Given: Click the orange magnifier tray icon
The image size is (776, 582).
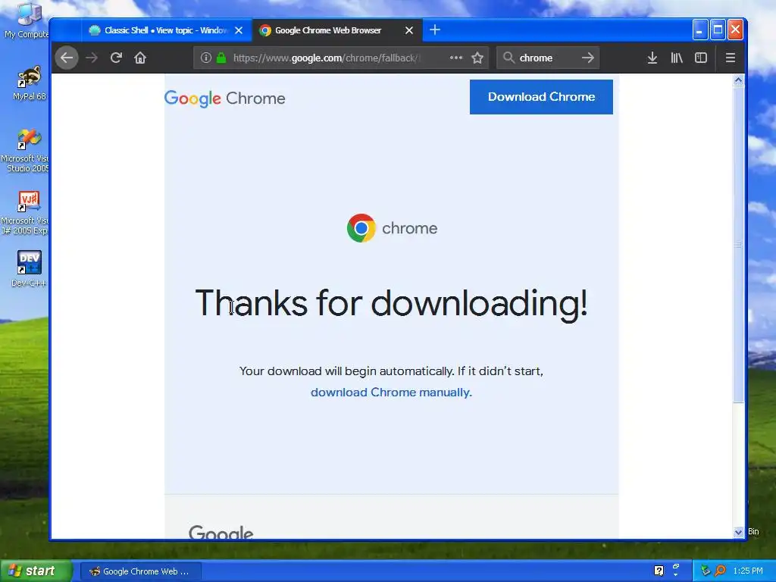Looking at the screenshot, I should pyautogui.click(x=721, y=571).
